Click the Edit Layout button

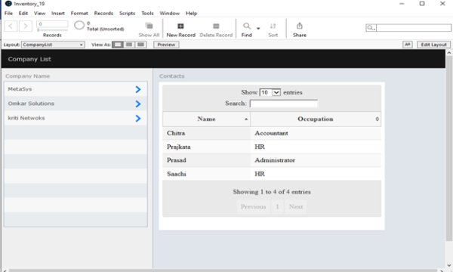(433, 45)
